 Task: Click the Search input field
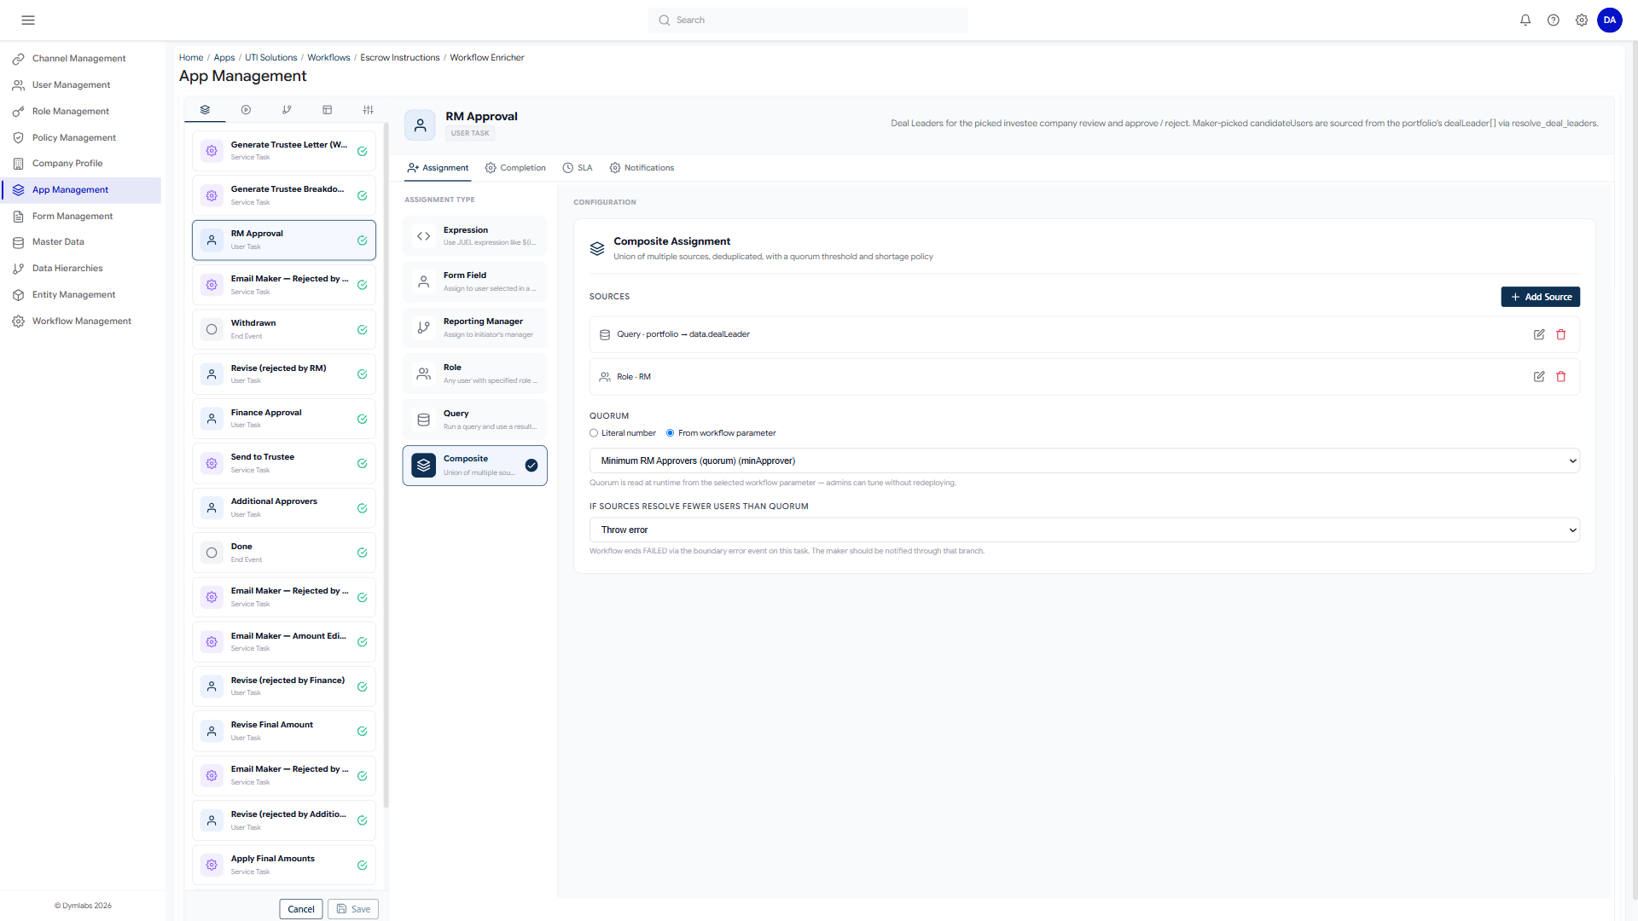point(807,20)
